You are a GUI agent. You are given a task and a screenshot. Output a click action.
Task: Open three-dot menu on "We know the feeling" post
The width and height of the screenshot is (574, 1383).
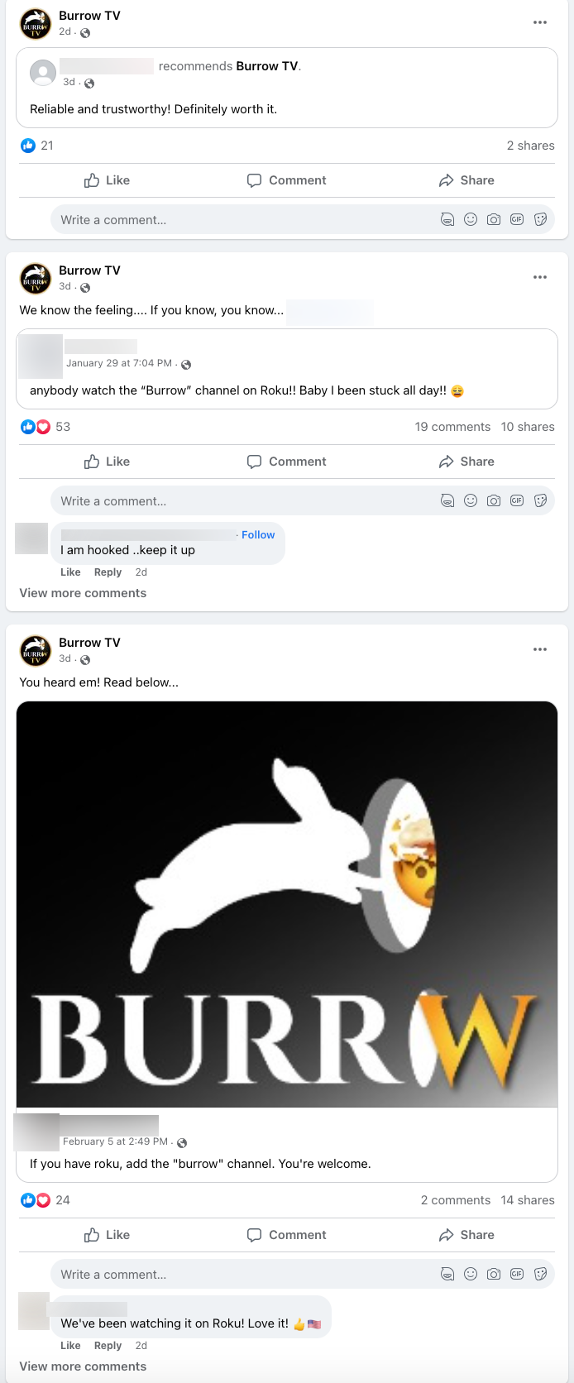(540, 277)
